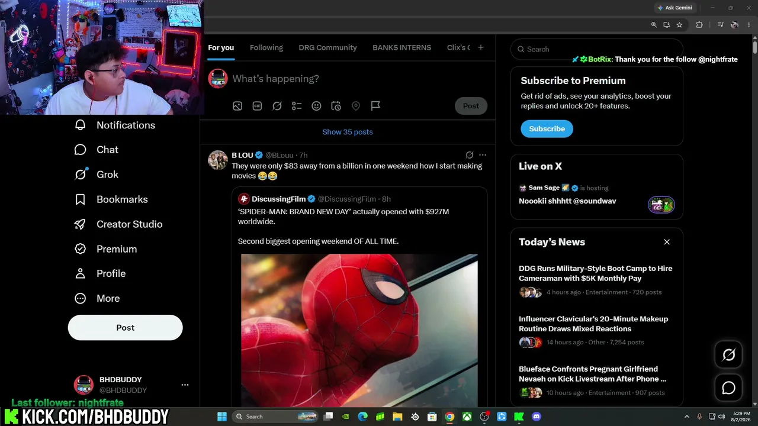Open the taskbar clock and date

pyautogui.click(x=741, y=417)
